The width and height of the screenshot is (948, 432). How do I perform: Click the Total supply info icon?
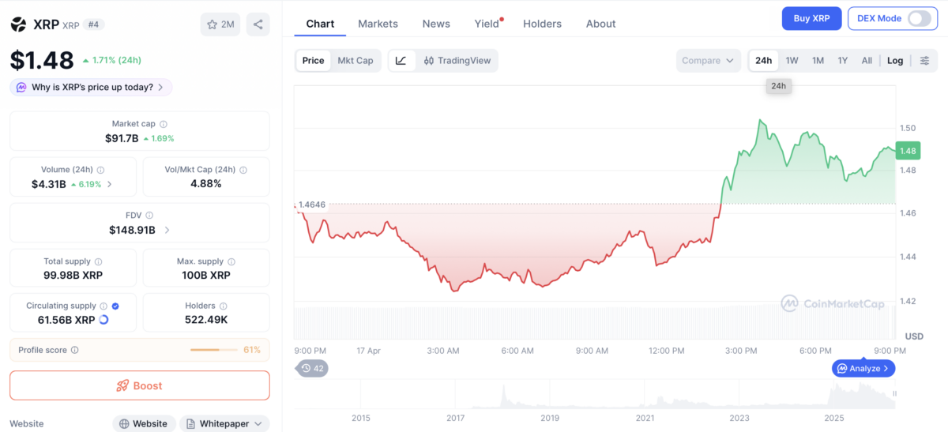[x=99, y=261]
